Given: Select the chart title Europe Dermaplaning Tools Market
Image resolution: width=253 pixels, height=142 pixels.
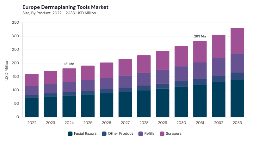Looking at the screenshot, I should point(65,7).
